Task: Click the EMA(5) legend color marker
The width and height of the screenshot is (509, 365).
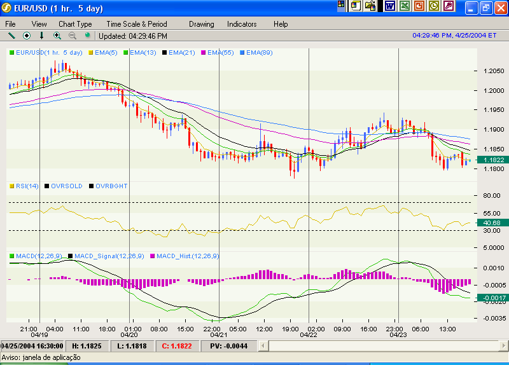Action: click(91, 53)
